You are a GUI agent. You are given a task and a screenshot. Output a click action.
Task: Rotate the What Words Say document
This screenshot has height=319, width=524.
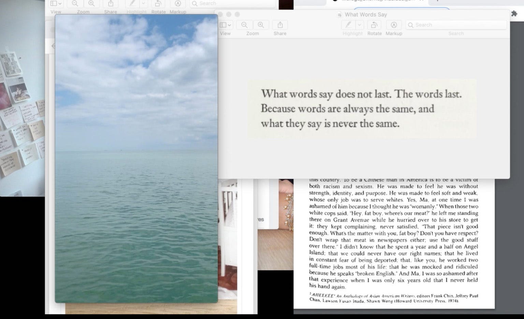(x=374, y=25)
